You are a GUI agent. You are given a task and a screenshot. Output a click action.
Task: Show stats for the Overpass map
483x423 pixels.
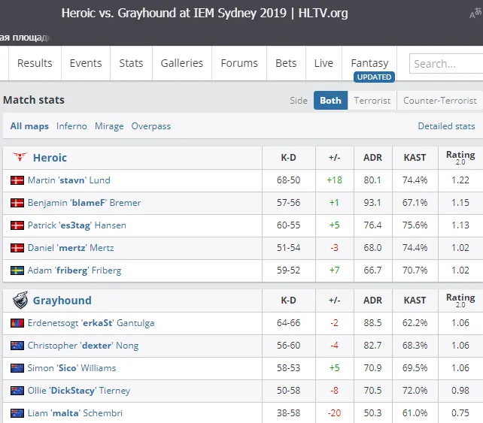point(151,126)
